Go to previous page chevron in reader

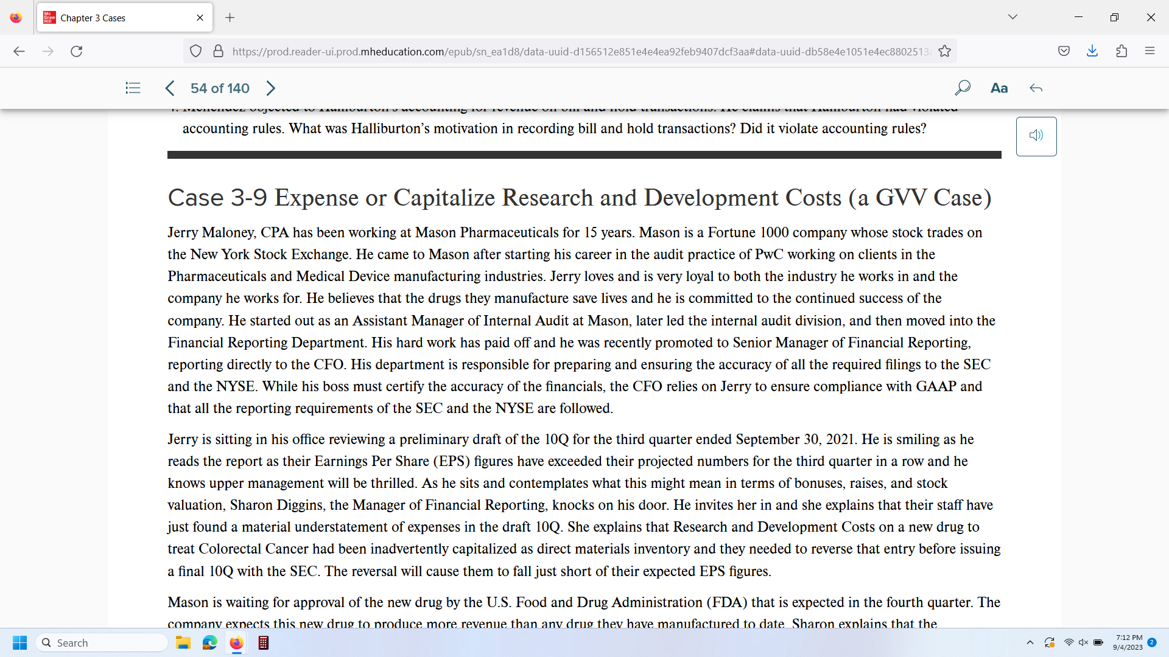[170, 88]
